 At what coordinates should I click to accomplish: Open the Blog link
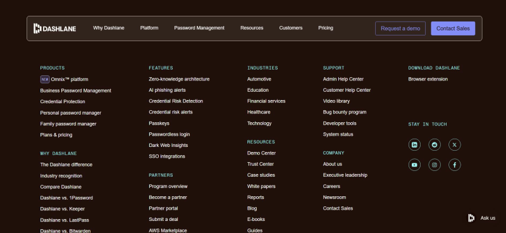252,208
